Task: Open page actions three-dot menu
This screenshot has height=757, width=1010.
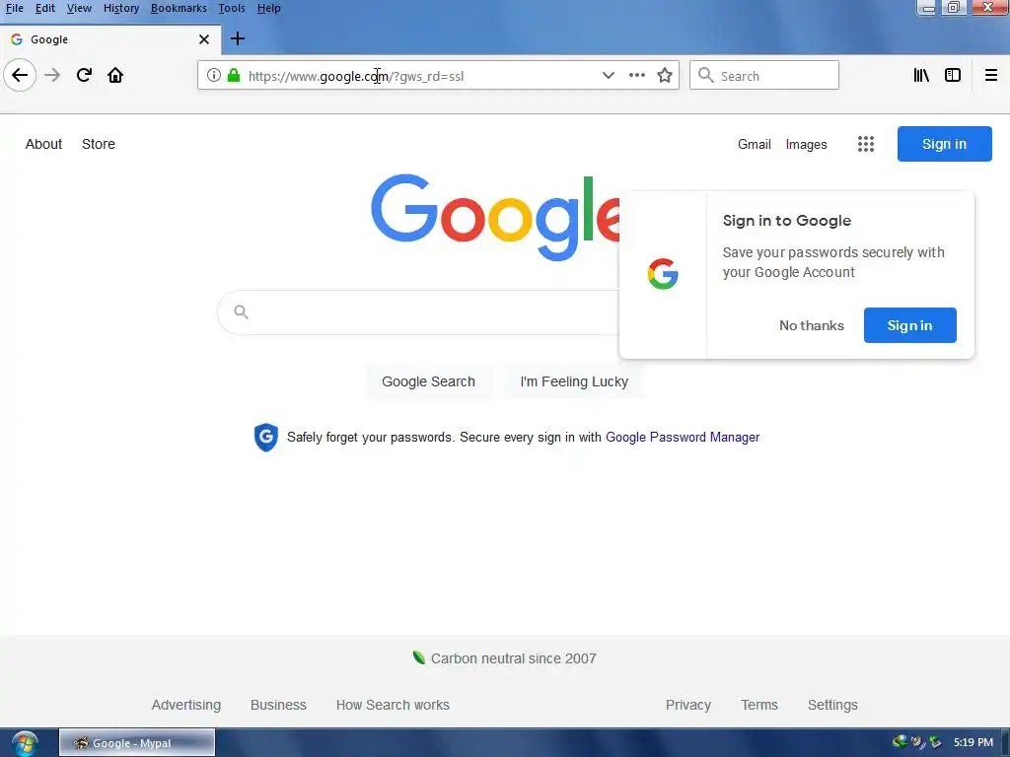Action: pos(637,75)
